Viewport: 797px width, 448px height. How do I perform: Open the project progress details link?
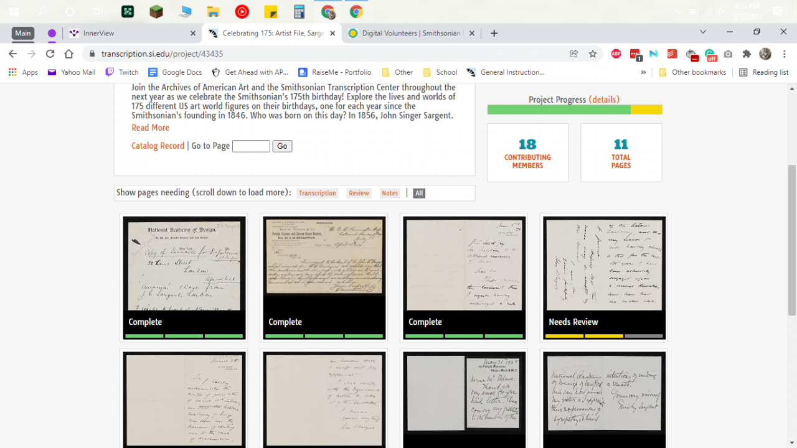(604, 100)
